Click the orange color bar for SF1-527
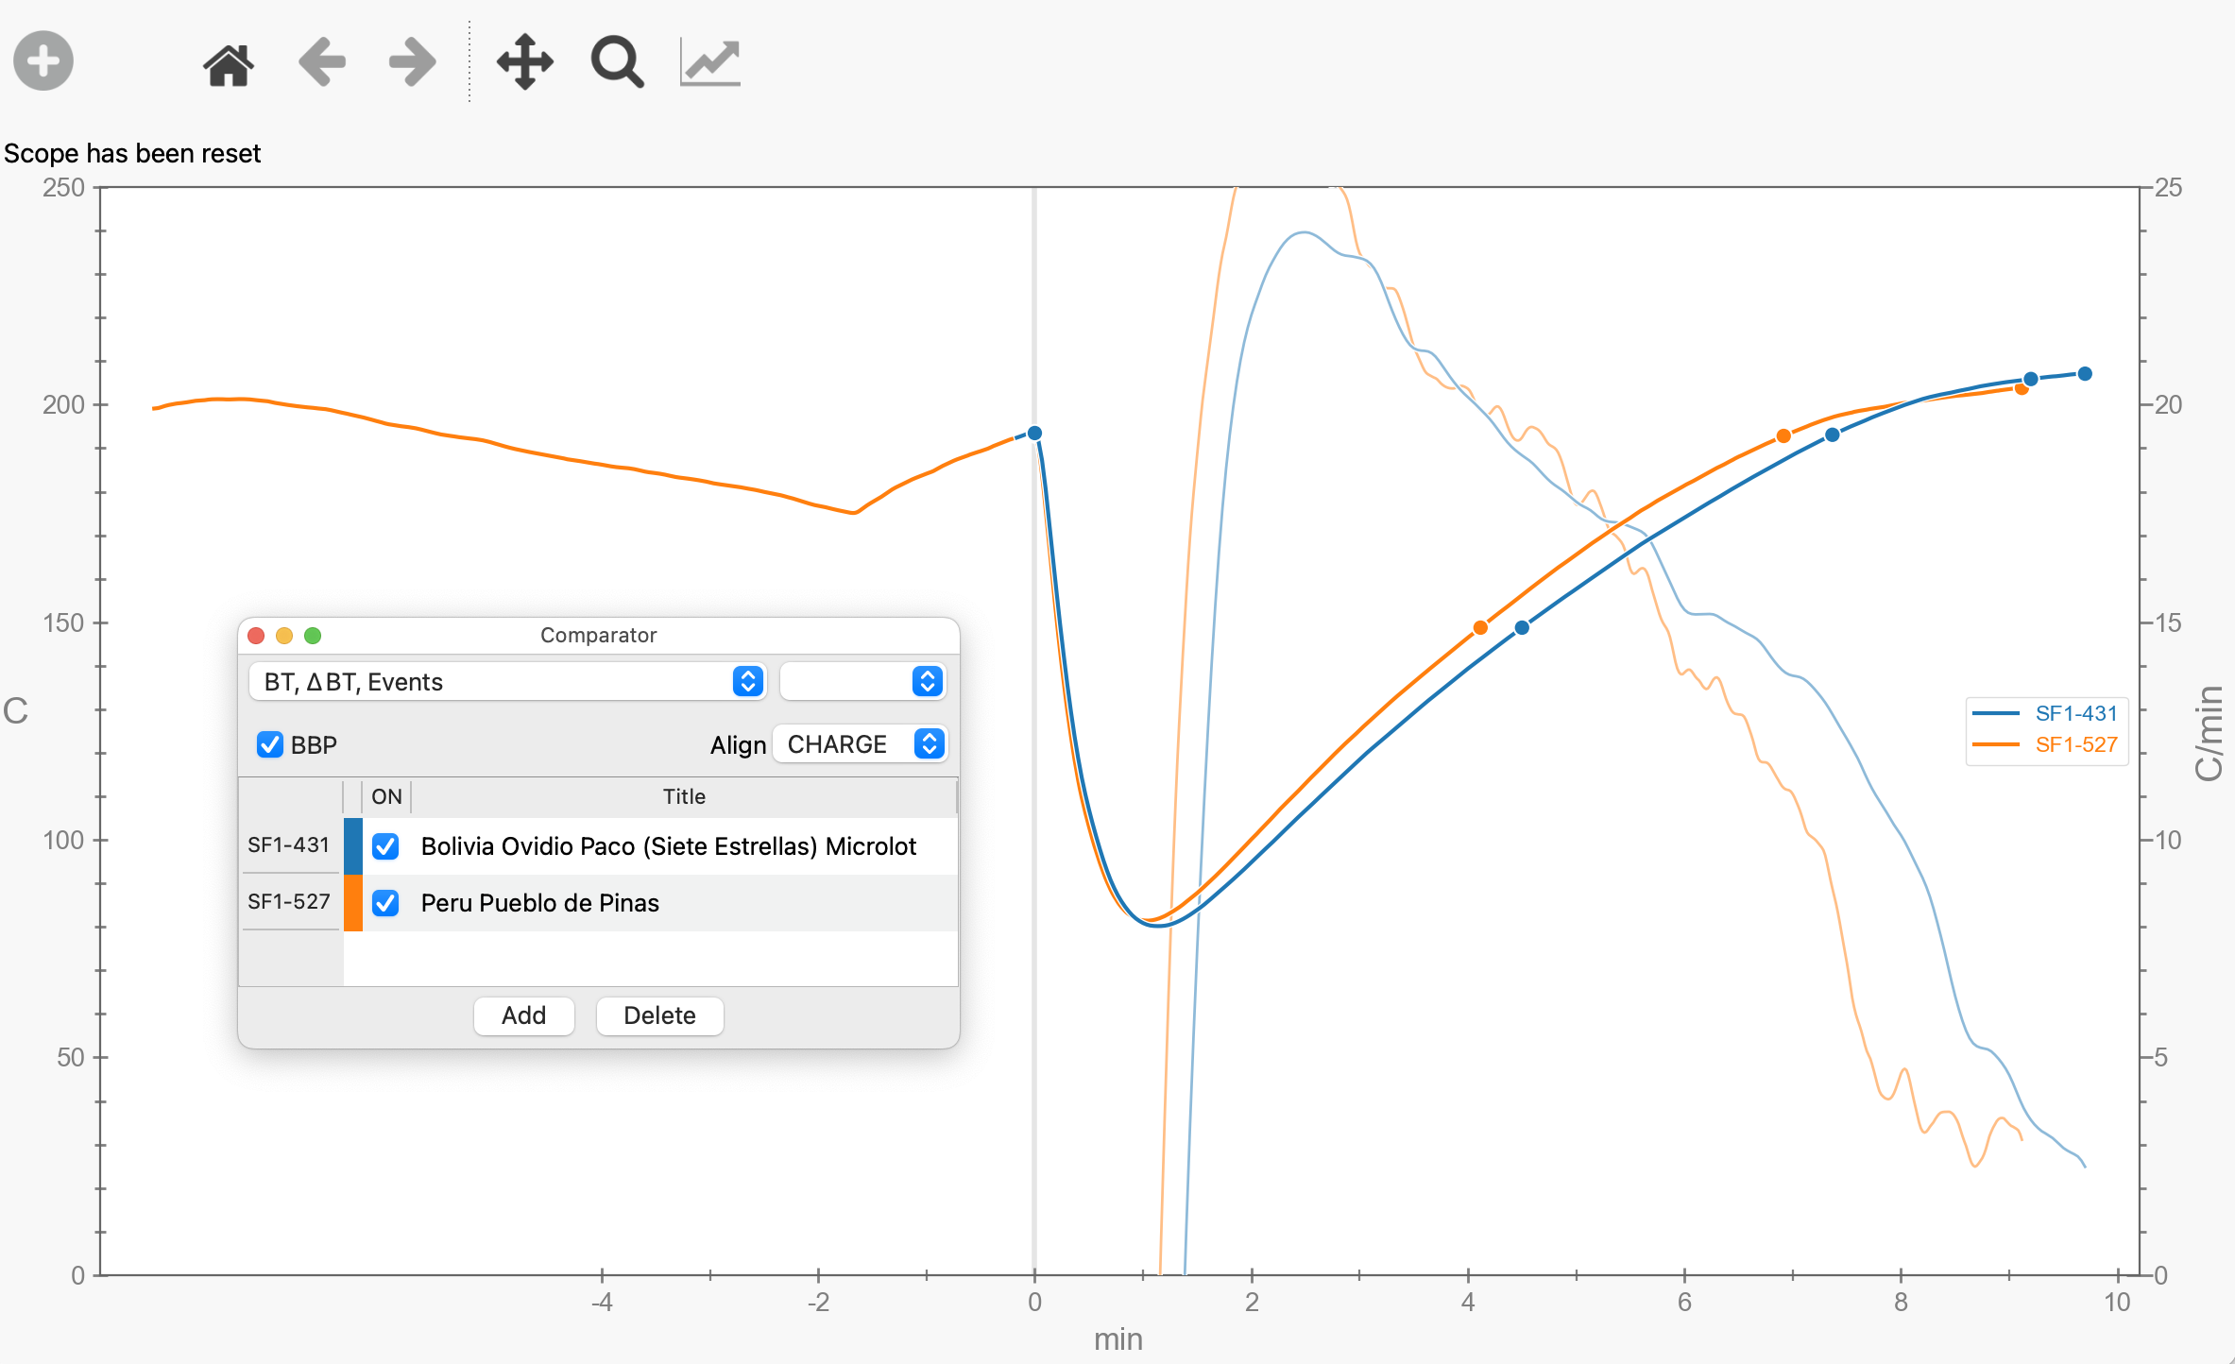The image size is (2235, 1364). (x=353, y=903)
